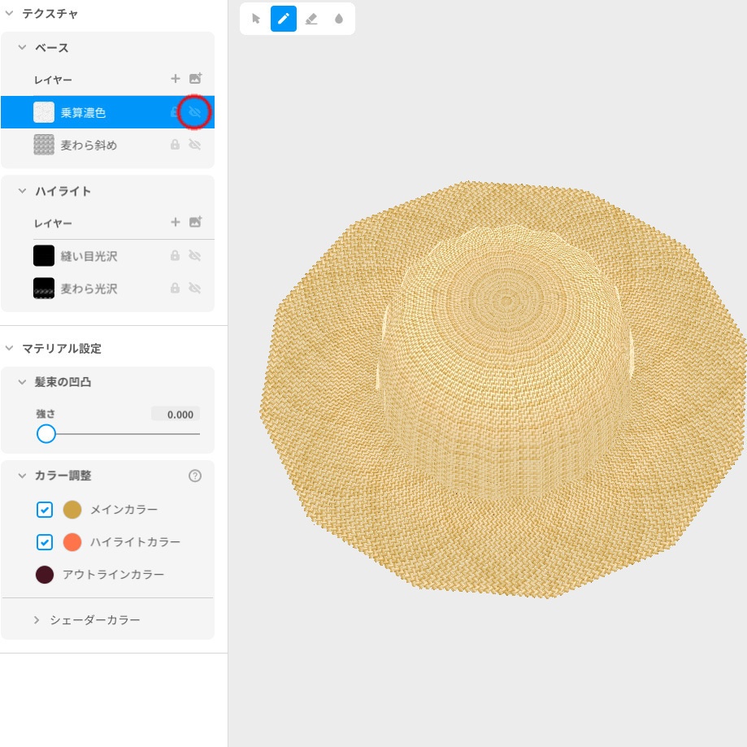Viewport: 747px width, 747px height.
Task: Lock the 縫い目光沢 layer
Action: [x=175, y=256]
